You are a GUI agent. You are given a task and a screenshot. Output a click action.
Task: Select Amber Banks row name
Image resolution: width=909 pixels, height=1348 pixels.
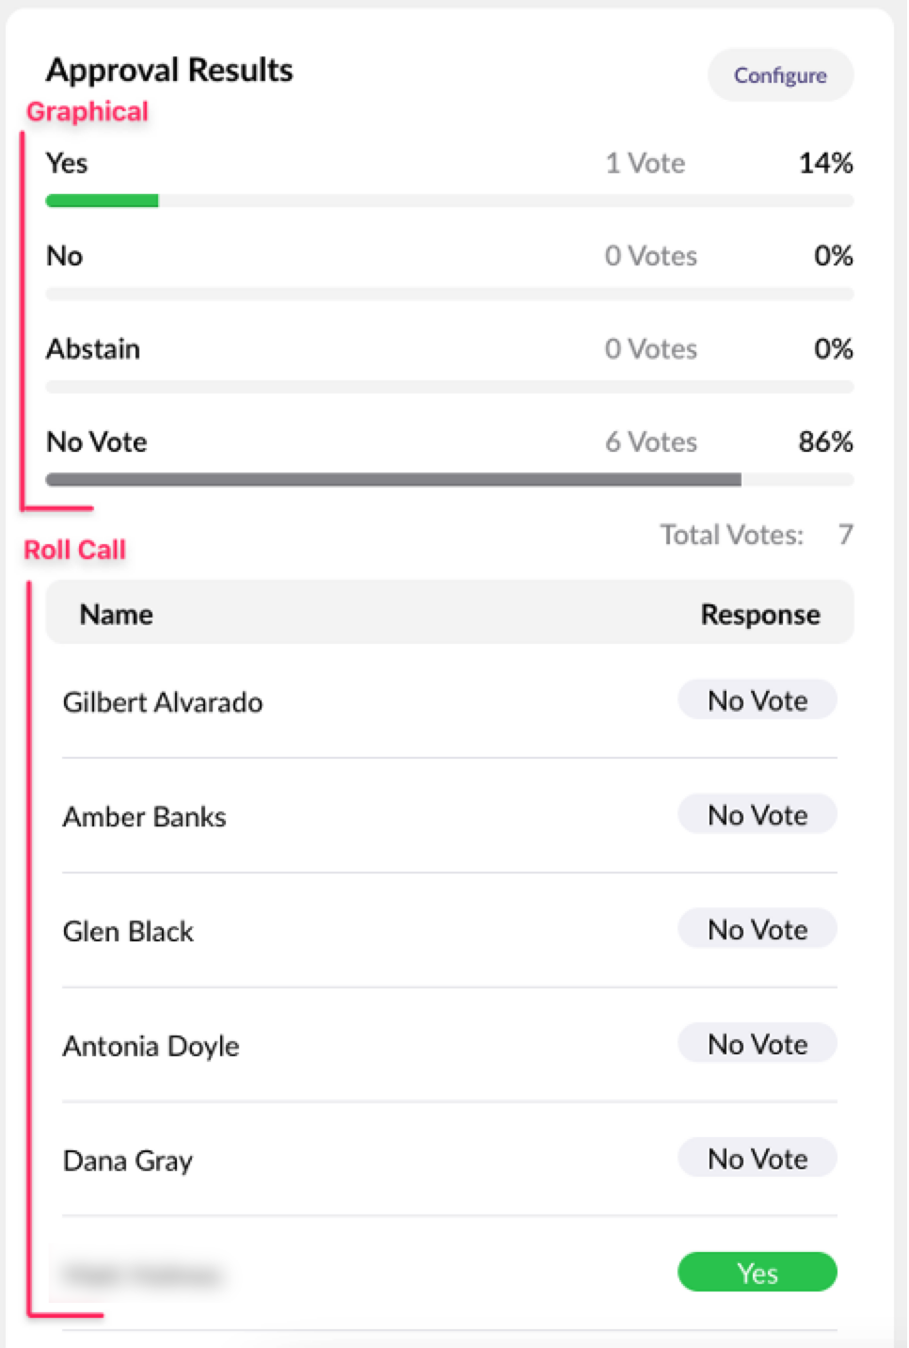click(144, 817)
